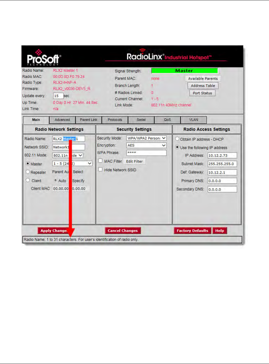
Task: Click the Available Parents button
Action: tap(203, 79)
